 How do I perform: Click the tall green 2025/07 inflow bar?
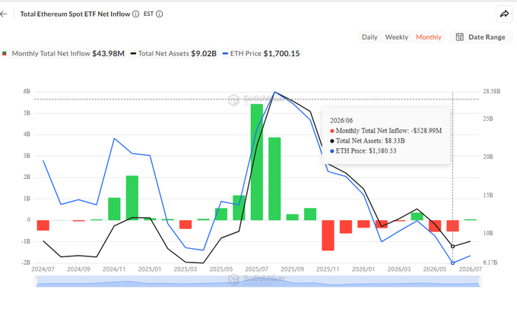click(x=257, y=162)
